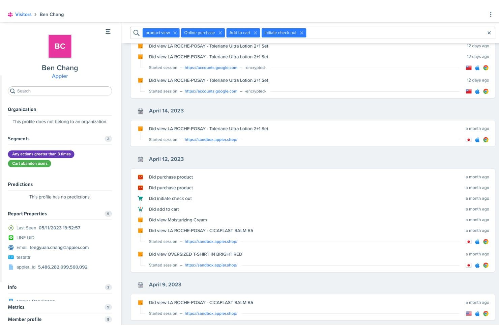The height and width of the screenshot is (333, 499).
Task: Open 'Did view OVERSIZED T-SHIRT IN BRIGHT RED' event
Action: click(x=196, y=254)
